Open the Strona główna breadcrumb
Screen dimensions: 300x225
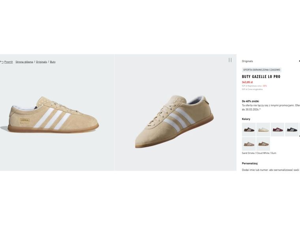click(24, 62)
